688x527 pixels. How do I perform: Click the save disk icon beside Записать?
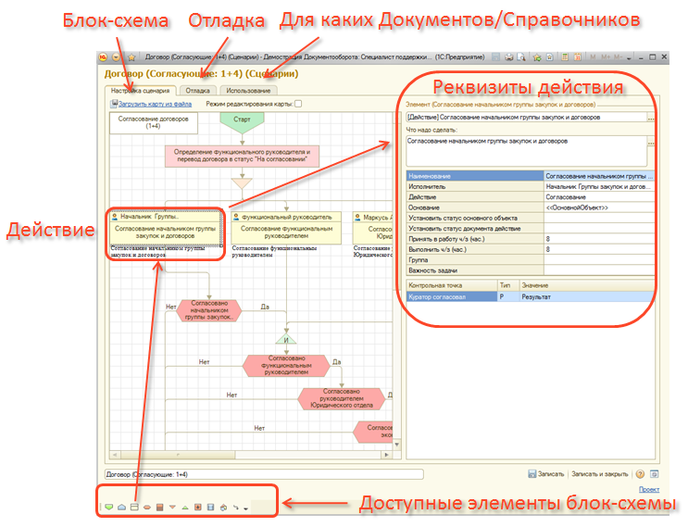click(532, 473)
